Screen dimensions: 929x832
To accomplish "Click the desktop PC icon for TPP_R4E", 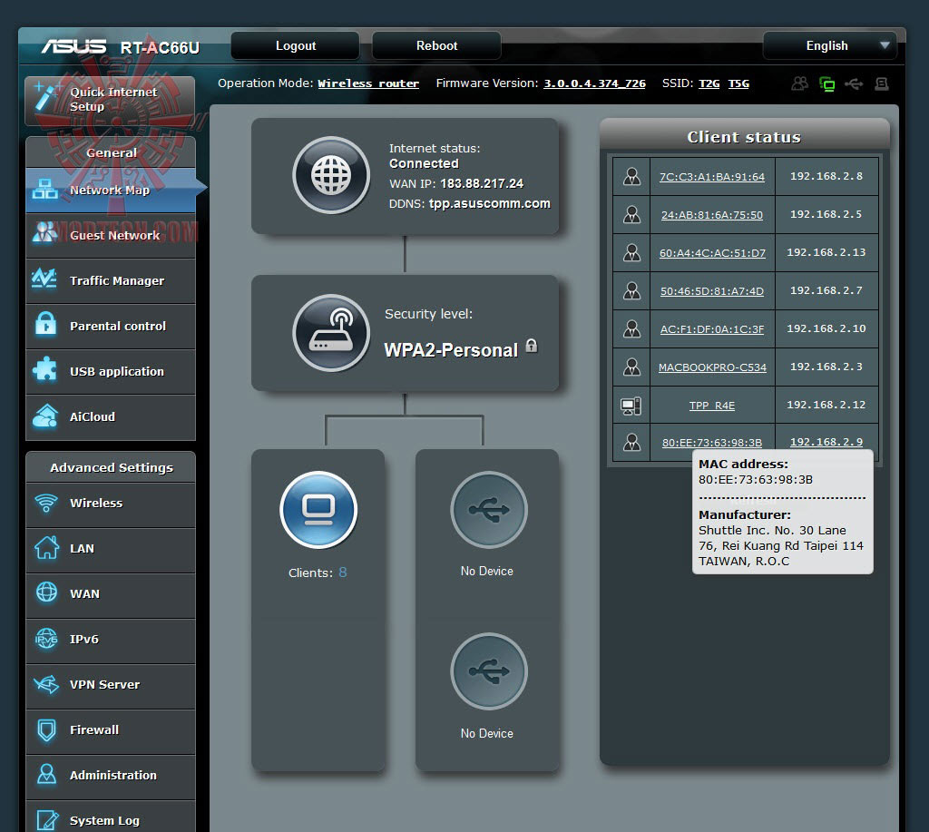I will pos(631,406).
